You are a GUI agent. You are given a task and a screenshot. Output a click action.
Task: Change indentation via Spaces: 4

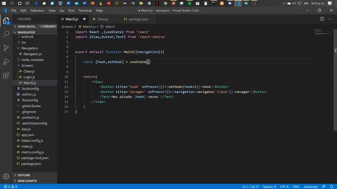point(269,187)
